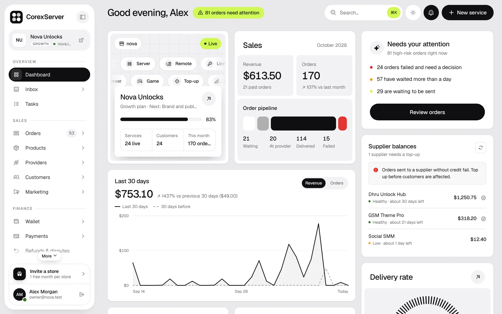Toggle the light theme sun icon
502x314 pixels.
pos(413,13)
